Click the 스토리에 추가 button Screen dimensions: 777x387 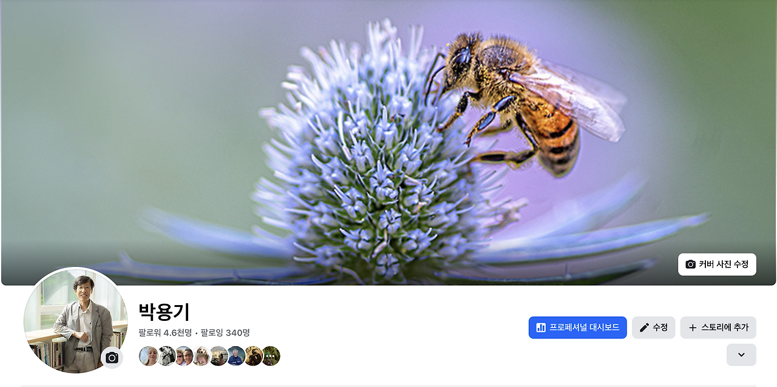point(718,328)
